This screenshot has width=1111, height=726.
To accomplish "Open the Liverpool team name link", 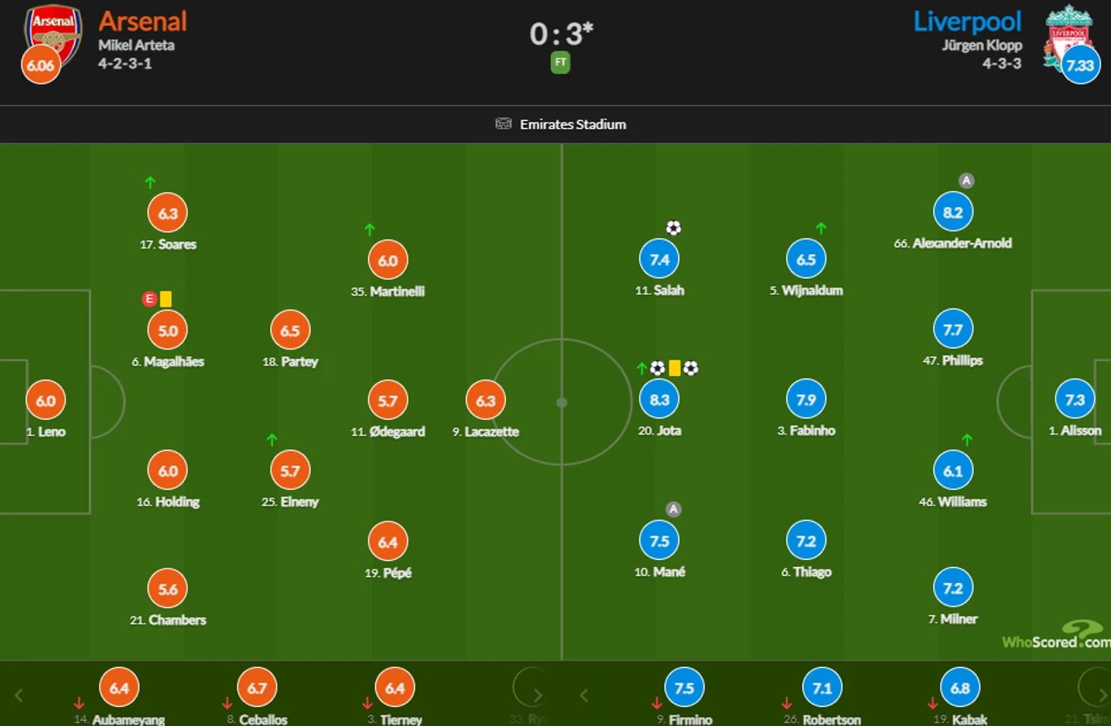I will (967, 21).
